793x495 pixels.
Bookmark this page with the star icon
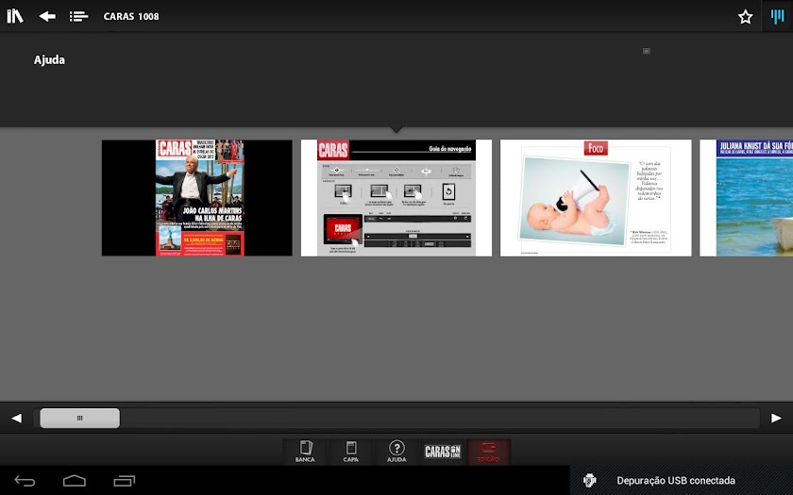(745, 17)
